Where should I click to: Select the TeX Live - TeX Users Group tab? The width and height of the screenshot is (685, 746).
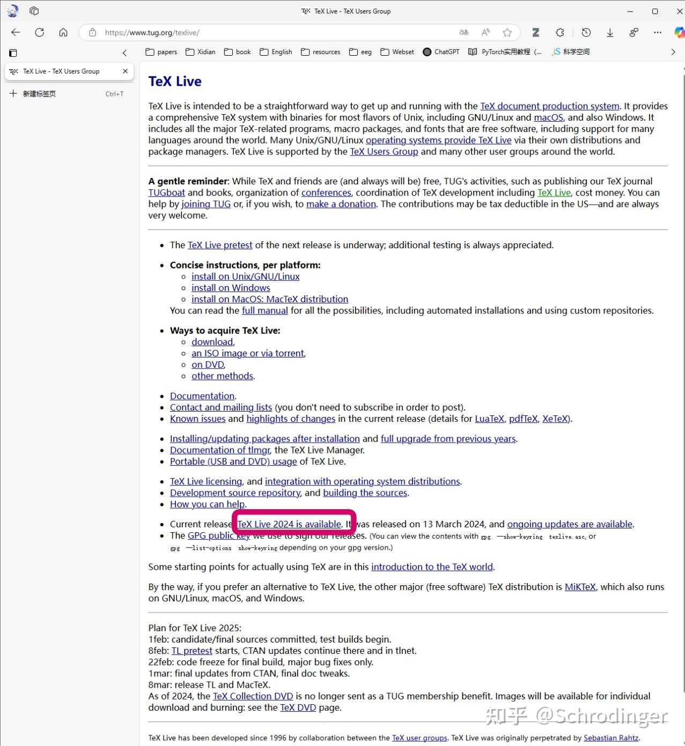click(x=69, y=71)
